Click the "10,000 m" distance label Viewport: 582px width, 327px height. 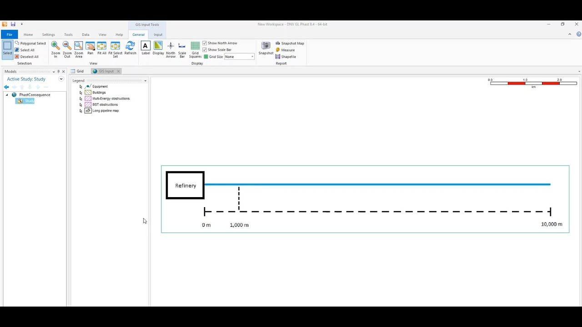(552, 224)
